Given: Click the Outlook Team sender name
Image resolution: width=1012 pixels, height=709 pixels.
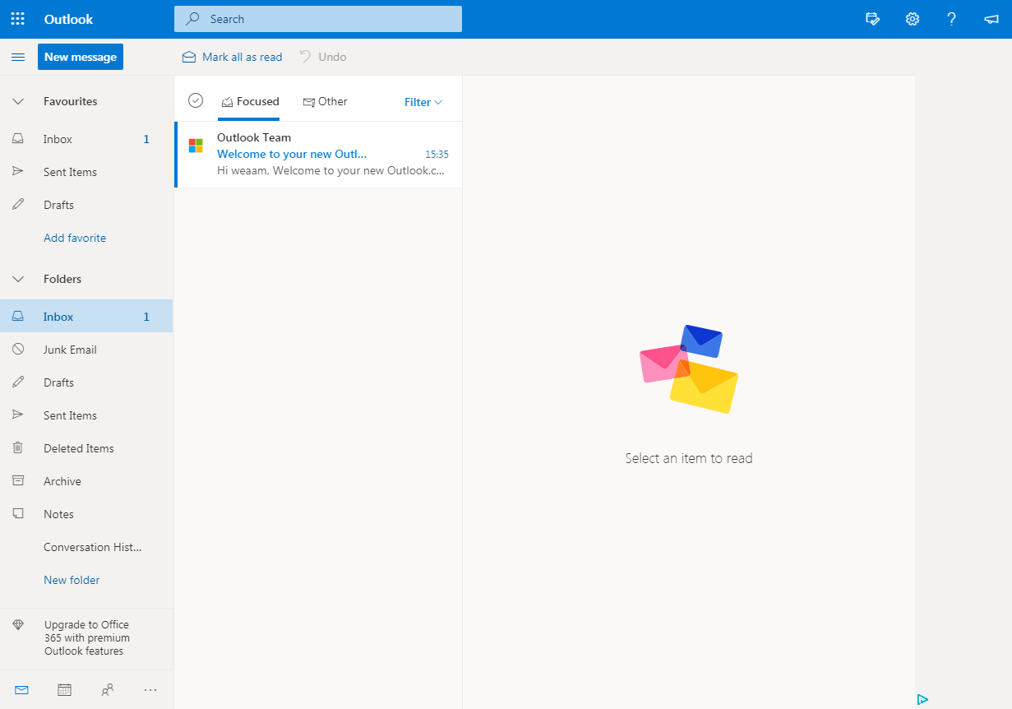Looking at the screenshot, I should 254,137.
